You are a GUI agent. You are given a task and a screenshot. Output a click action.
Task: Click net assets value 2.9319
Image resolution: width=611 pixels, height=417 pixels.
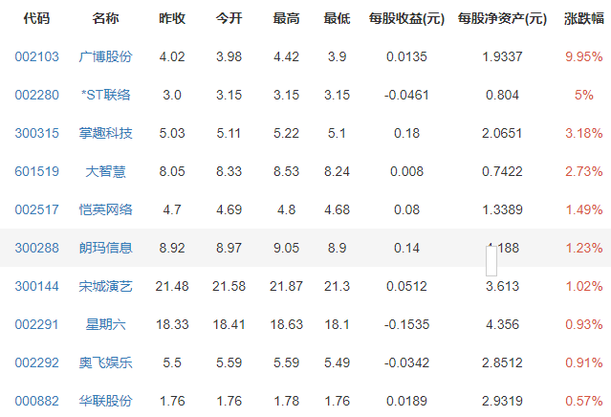click(502, 401)
